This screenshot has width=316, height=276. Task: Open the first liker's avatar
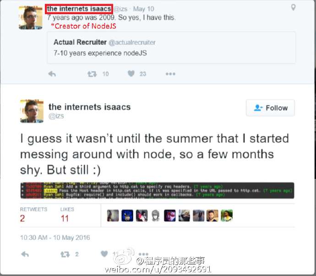point(113,216)
